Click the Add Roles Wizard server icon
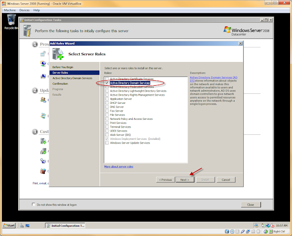This screenshot has height=236, width=292. [x=58, y=54]
